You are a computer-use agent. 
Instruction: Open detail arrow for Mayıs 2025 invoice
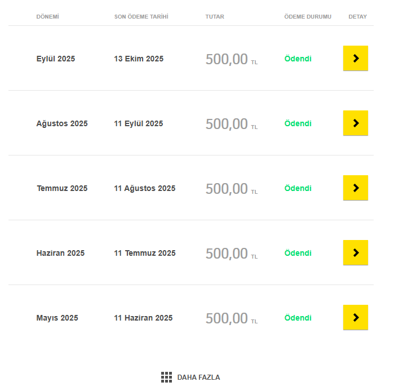coord(355,317)
